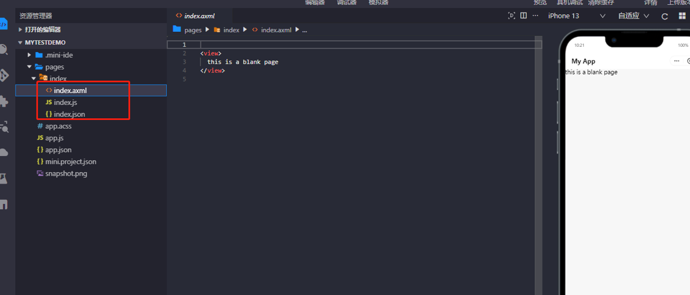Click the opening <view> tag on line 2
Screen dimensions: 690x295
click(211, 53)
